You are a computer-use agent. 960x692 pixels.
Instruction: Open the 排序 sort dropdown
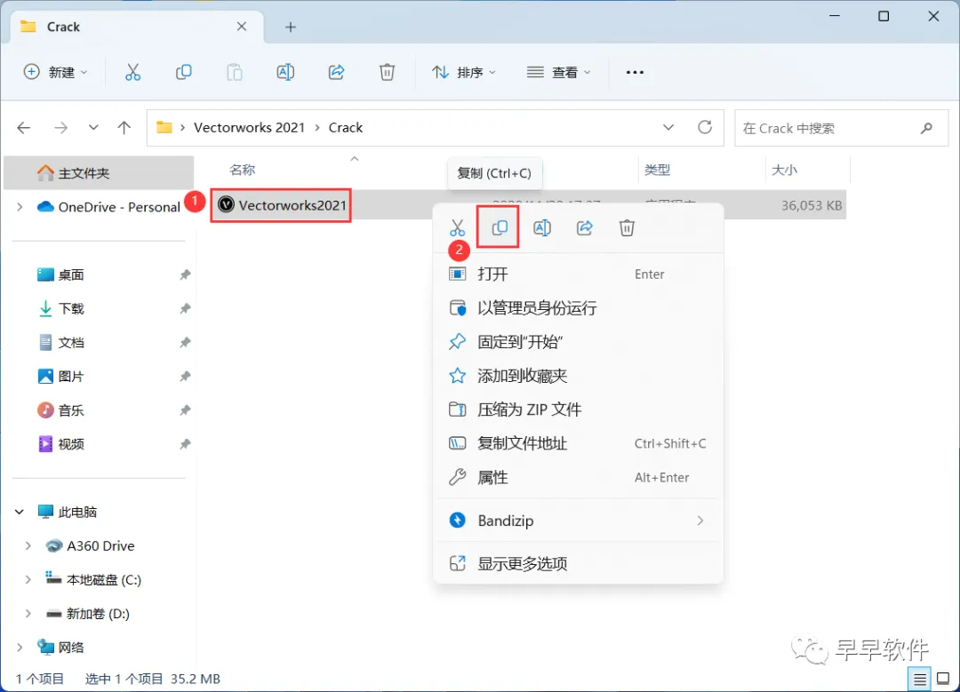pos(463,72)
